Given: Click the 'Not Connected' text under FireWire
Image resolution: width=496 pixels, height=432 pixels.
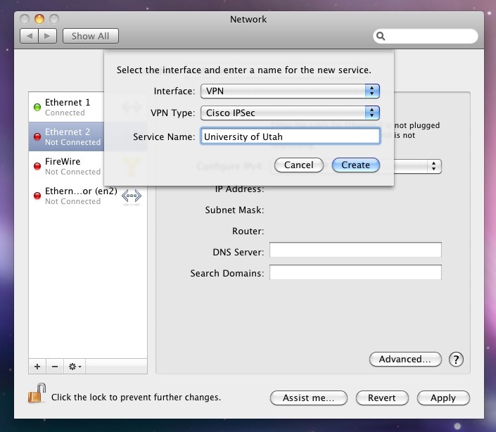Looking at the screenshot, I should (72, 172).
